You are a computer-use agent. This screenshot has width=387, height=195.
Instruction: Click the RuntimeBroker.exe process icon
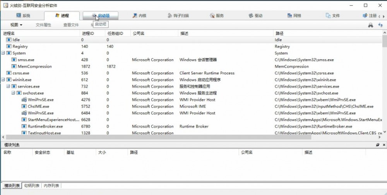tap(24, 127)
